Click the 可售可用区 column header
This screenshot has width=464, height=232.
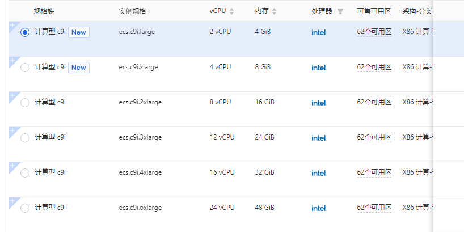tap(374, 11)
